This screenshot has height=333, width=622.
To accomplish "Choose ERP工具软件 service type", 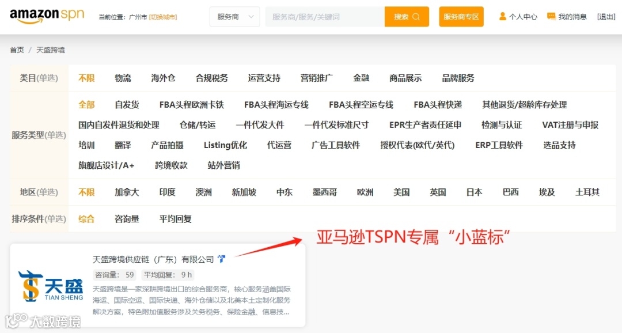I will tap(499, 145).
